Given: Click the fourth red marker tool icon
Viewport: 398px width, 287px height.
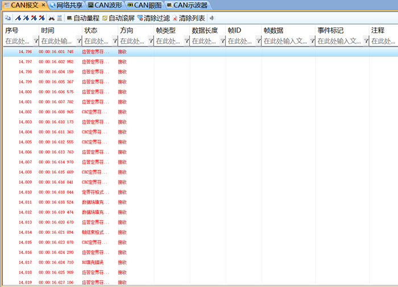Looking at the screenshot, I should [42, 18].
